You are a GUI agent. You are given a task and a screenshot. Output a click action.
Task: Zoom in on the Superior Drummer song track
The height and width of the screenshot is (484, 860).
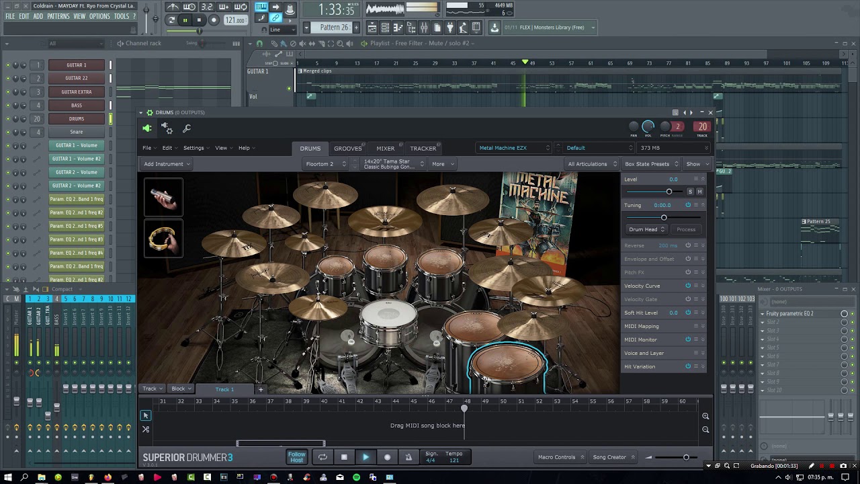[x=705, y=416]
